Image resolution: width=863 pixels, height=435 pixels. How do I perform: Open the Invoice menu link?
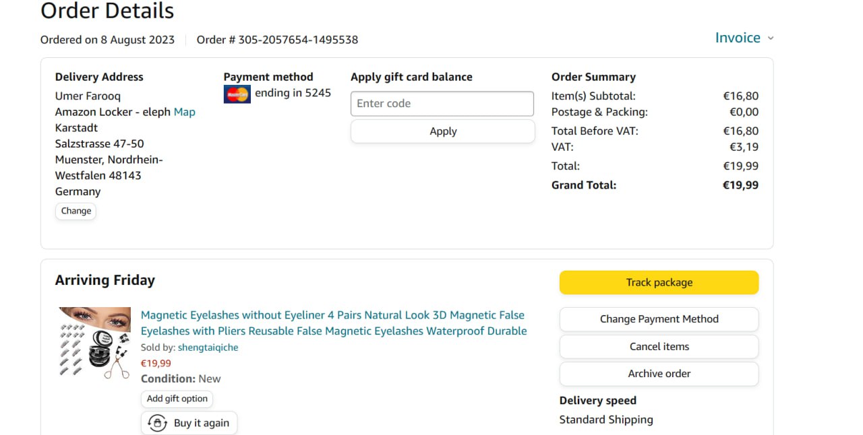coord(737,38)
